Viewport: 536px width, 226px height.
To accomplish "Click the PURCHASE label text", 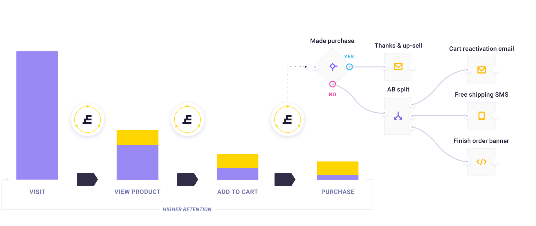I will (338, 192).
